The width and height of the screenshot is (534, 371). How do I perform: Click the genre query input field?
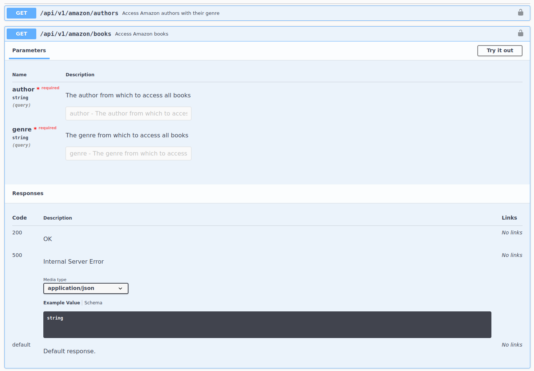(128, 154)
